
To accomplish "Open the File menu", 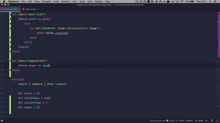I will tap(23, 1).
